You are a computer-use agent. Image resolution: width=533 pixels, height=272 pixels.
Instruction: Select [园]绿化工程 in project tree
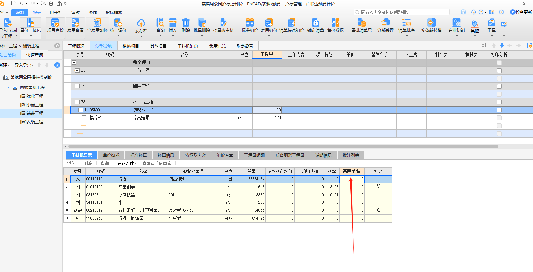point(32,96)
